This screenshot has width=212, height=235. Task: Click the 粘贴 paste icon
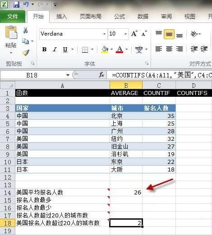11,32
